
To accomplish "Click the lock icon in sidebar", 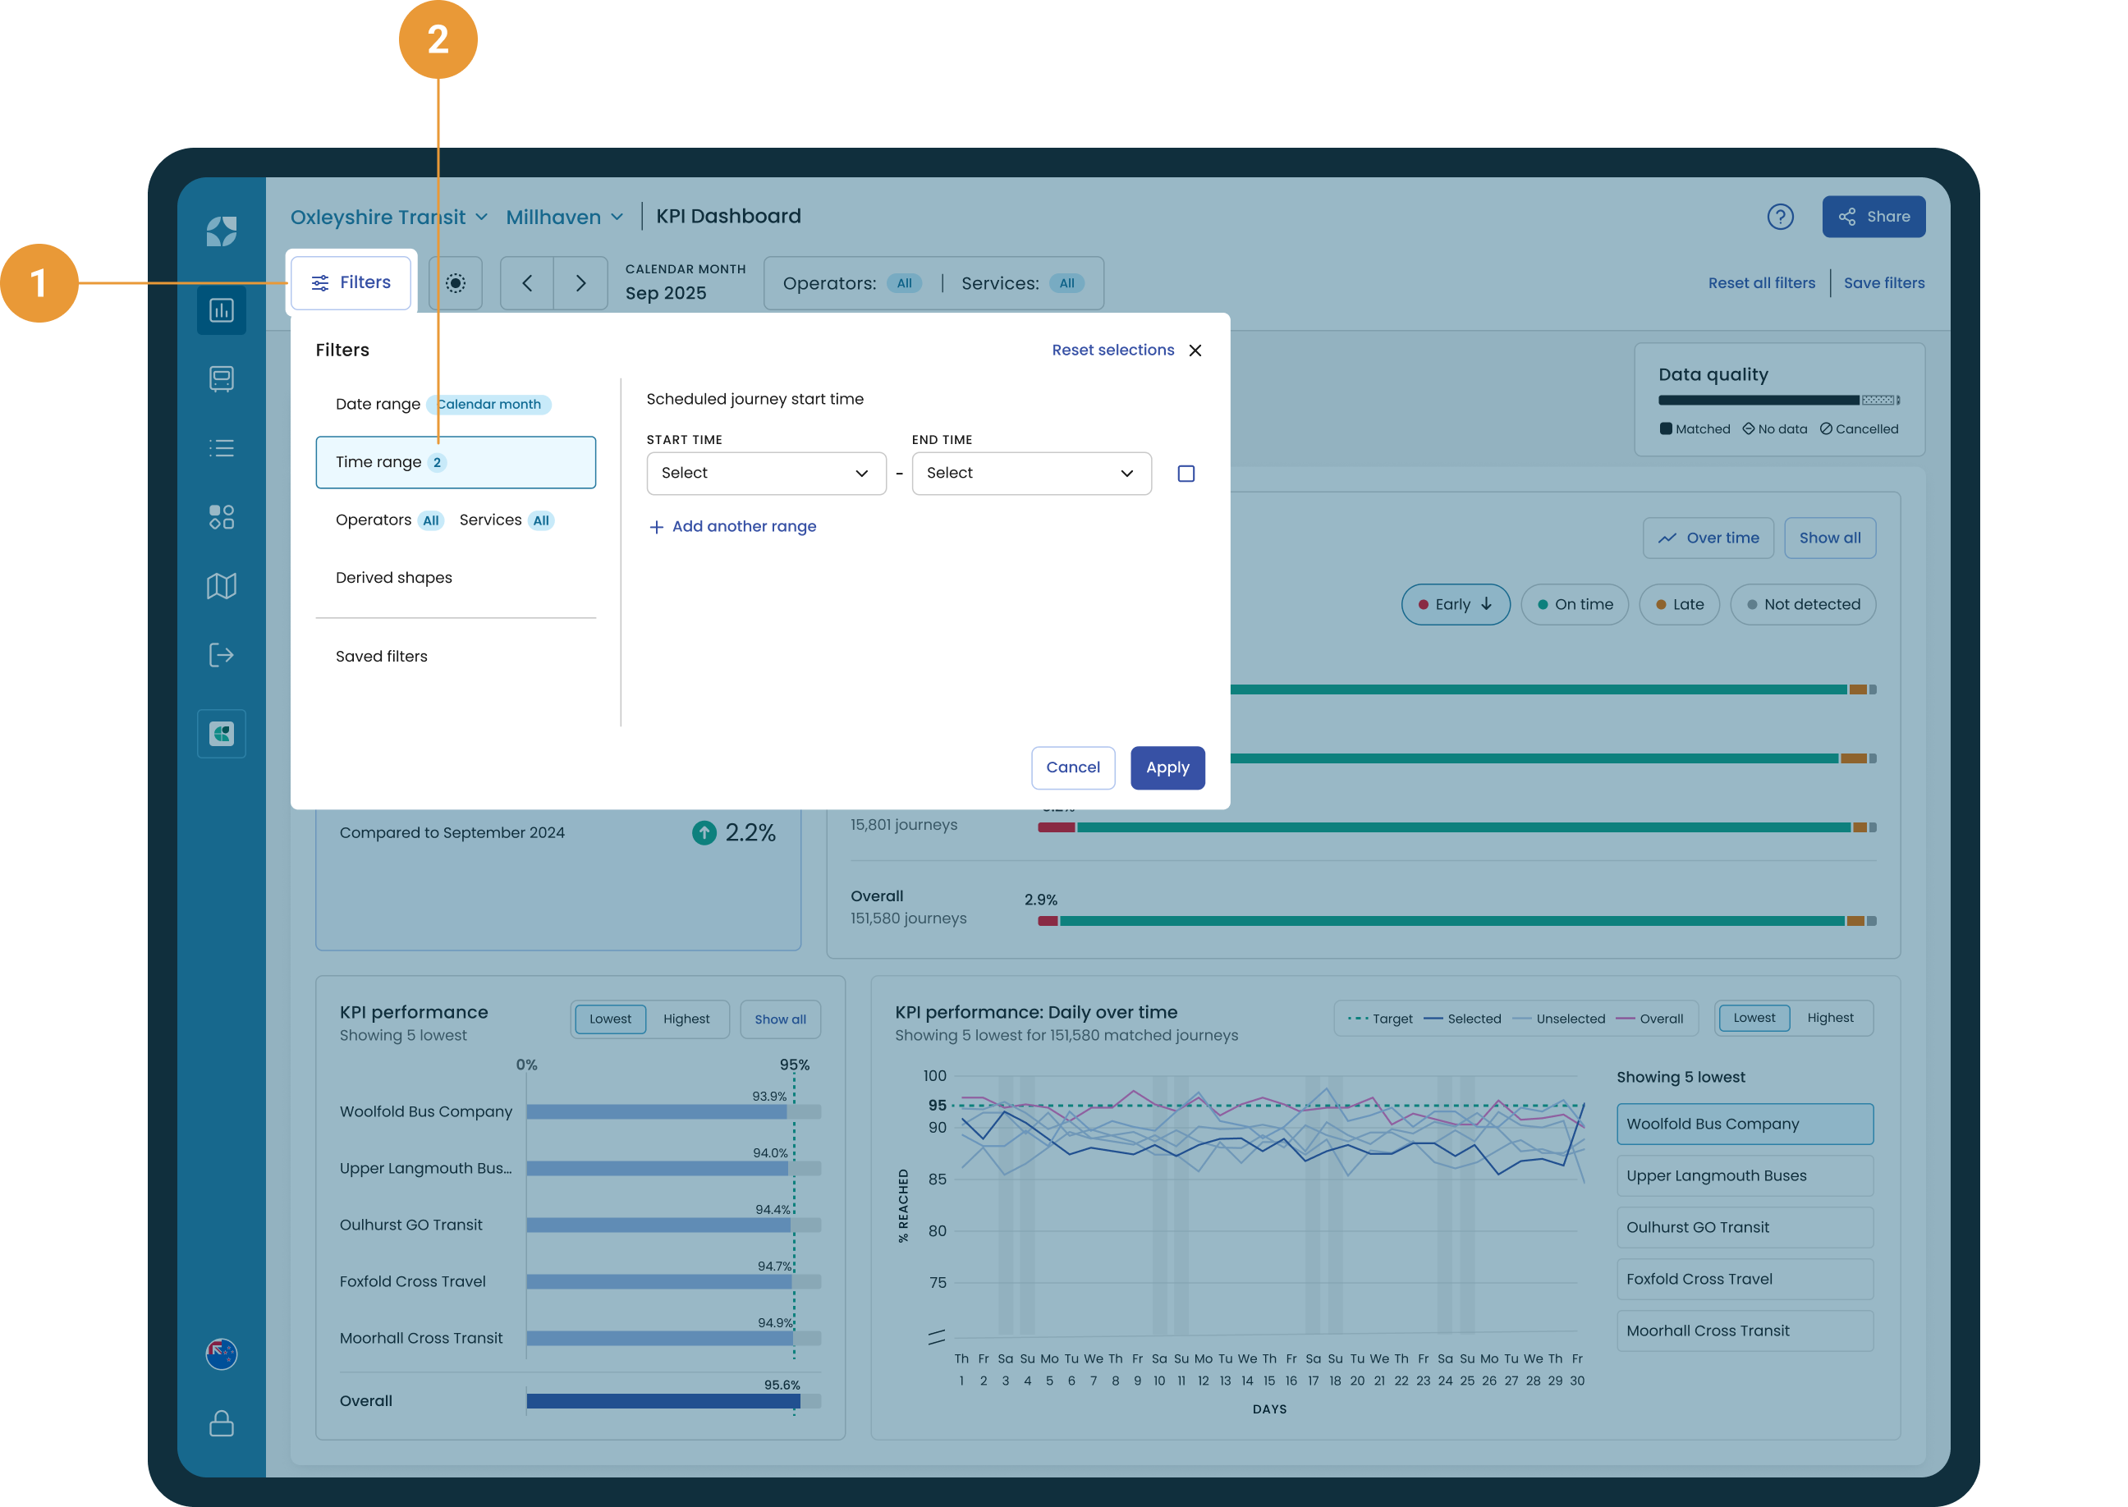I will point(221,1422).
